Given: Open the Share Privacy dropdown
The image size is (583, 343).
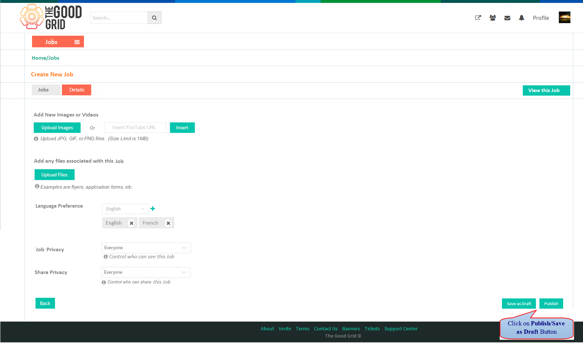Looking at the screenshot, I should (x=146, y=272).
